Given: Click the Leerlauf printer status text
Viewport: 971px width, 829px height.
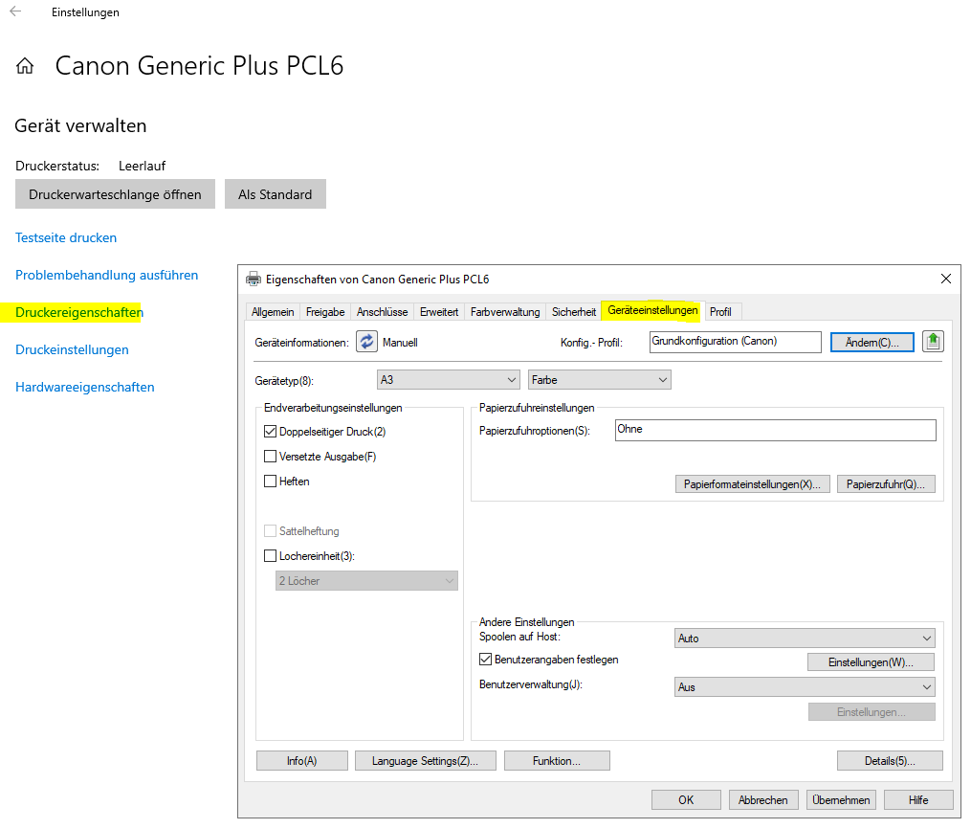Looking at the screenshot, I should click(x=143, y=166).
